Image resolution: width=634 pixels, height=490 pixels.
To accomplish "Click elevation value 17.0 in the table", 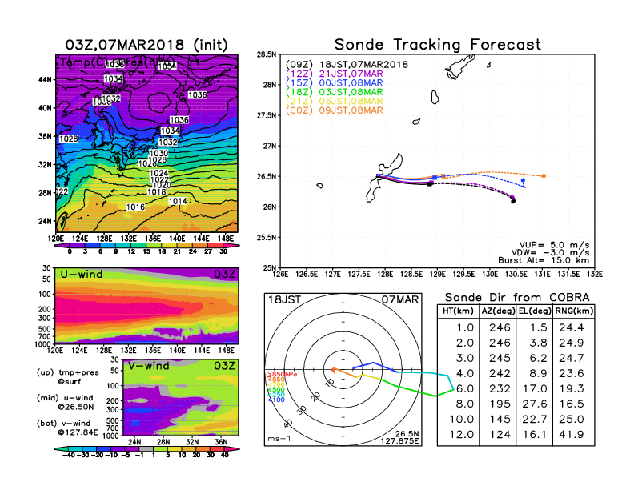I will tap(535, 388).
